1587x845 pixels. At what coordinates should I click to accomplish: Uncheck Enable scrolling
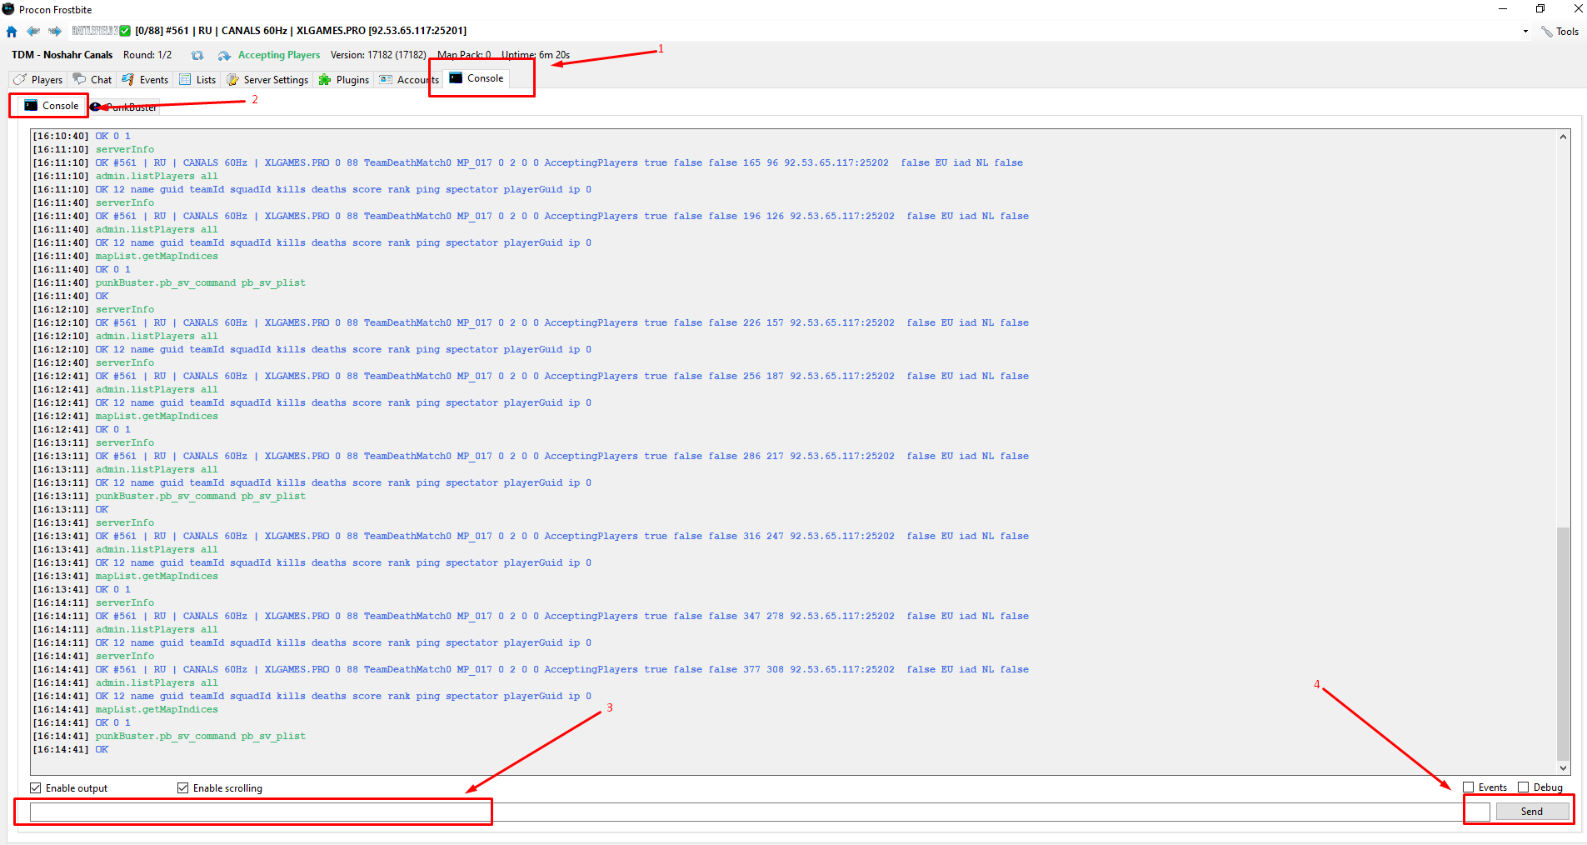[183, 788]
